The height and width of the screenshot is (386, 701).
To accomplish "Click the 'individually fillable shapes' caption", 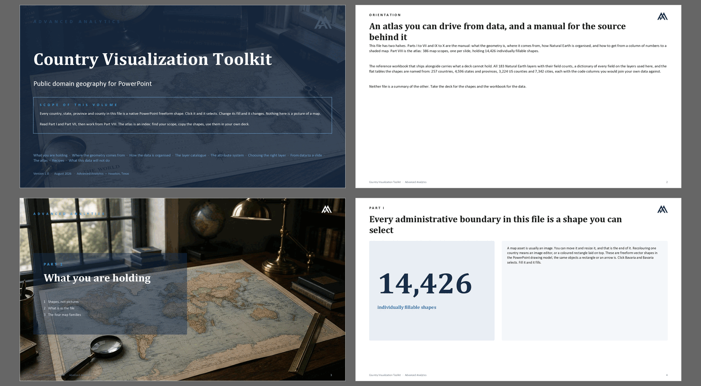I will pyautogui.click(x=407, y=307).
